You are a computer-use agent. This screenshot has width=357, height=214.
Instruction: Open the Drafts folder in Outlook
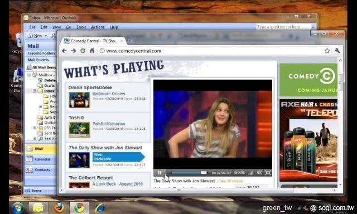click(x=47, y=85)
